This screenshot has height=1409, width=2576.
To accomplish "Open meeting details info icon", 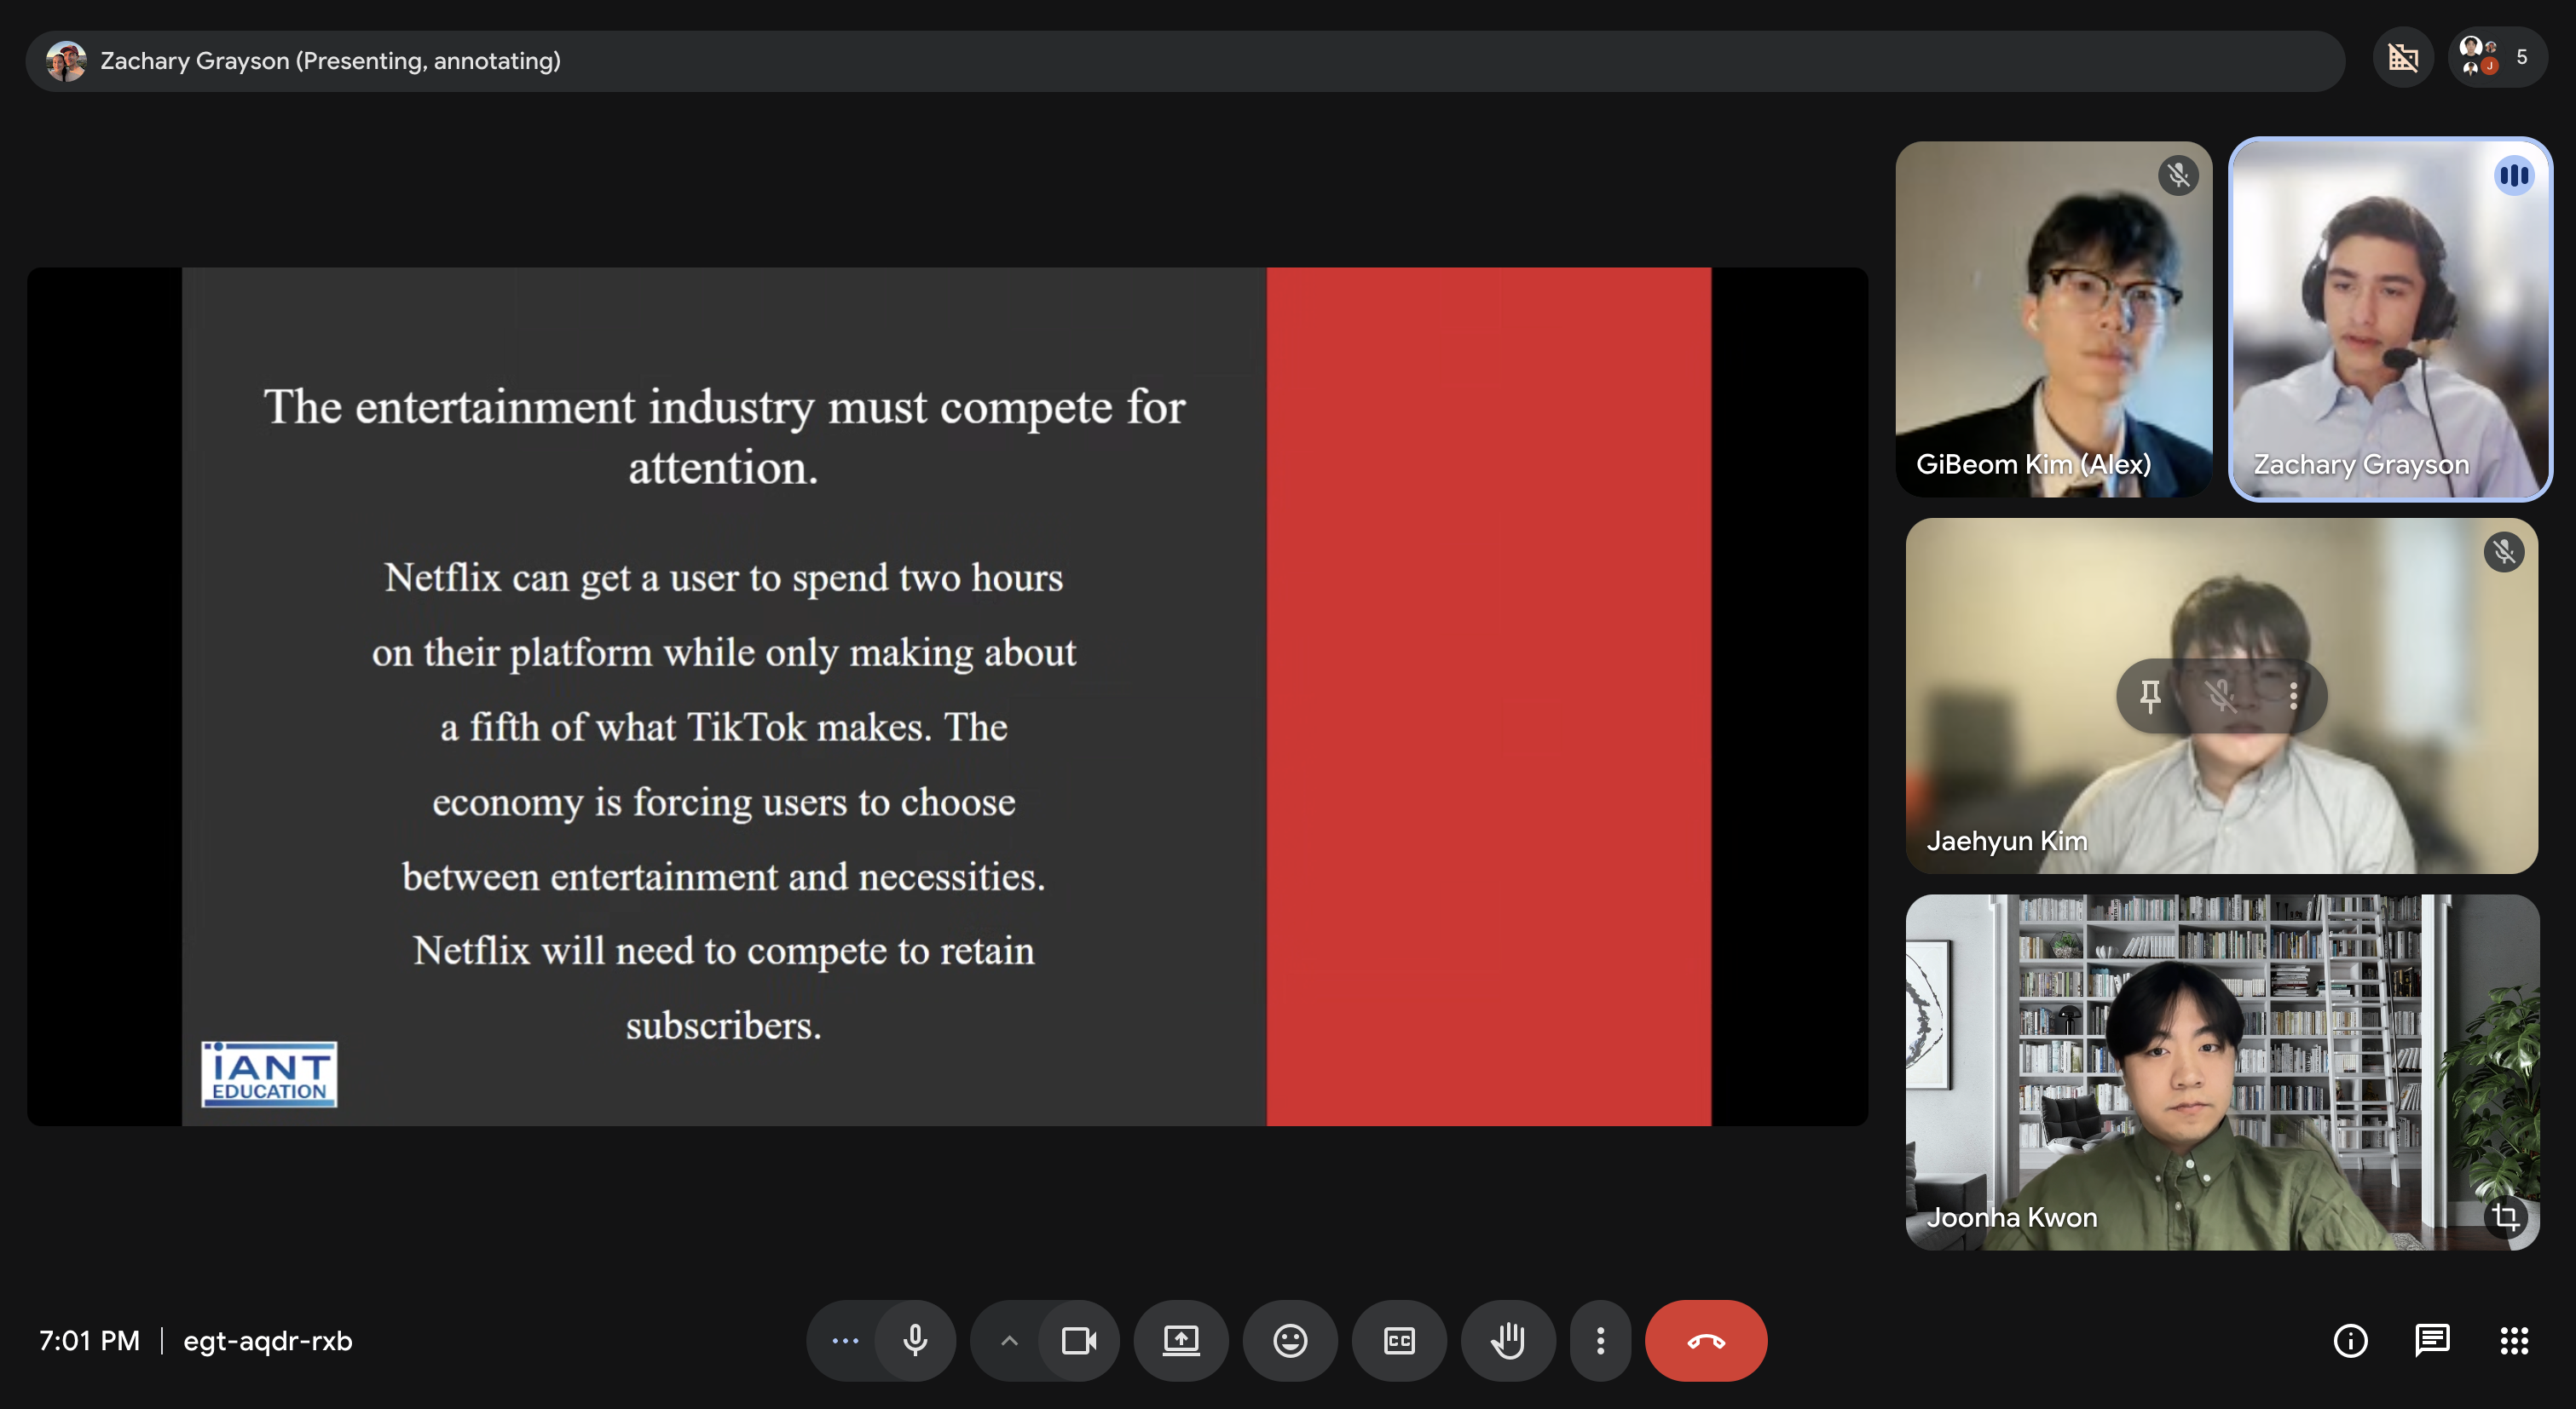I will click(x=2350, y=1340).
